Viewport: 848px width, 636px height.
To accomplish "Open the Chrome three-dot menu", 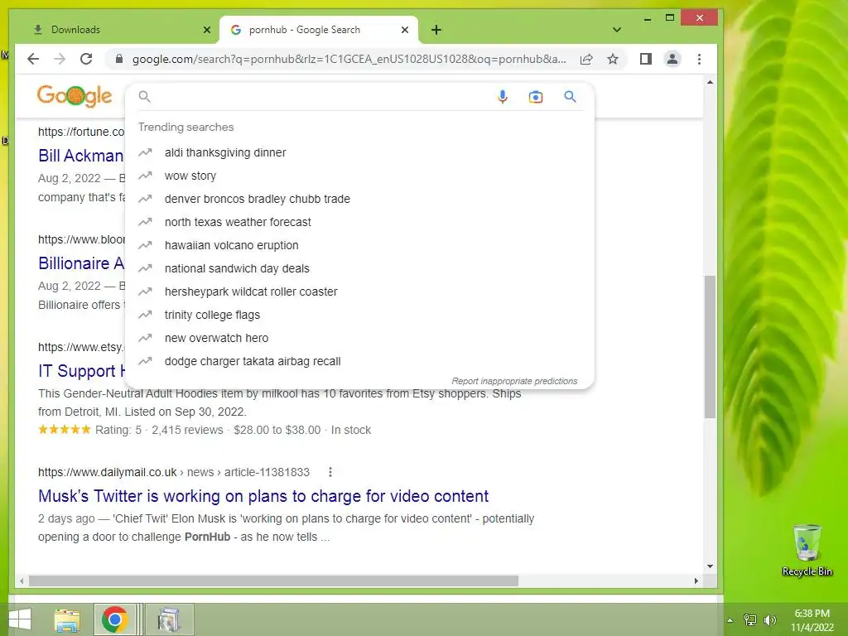I will click(699, 59).
